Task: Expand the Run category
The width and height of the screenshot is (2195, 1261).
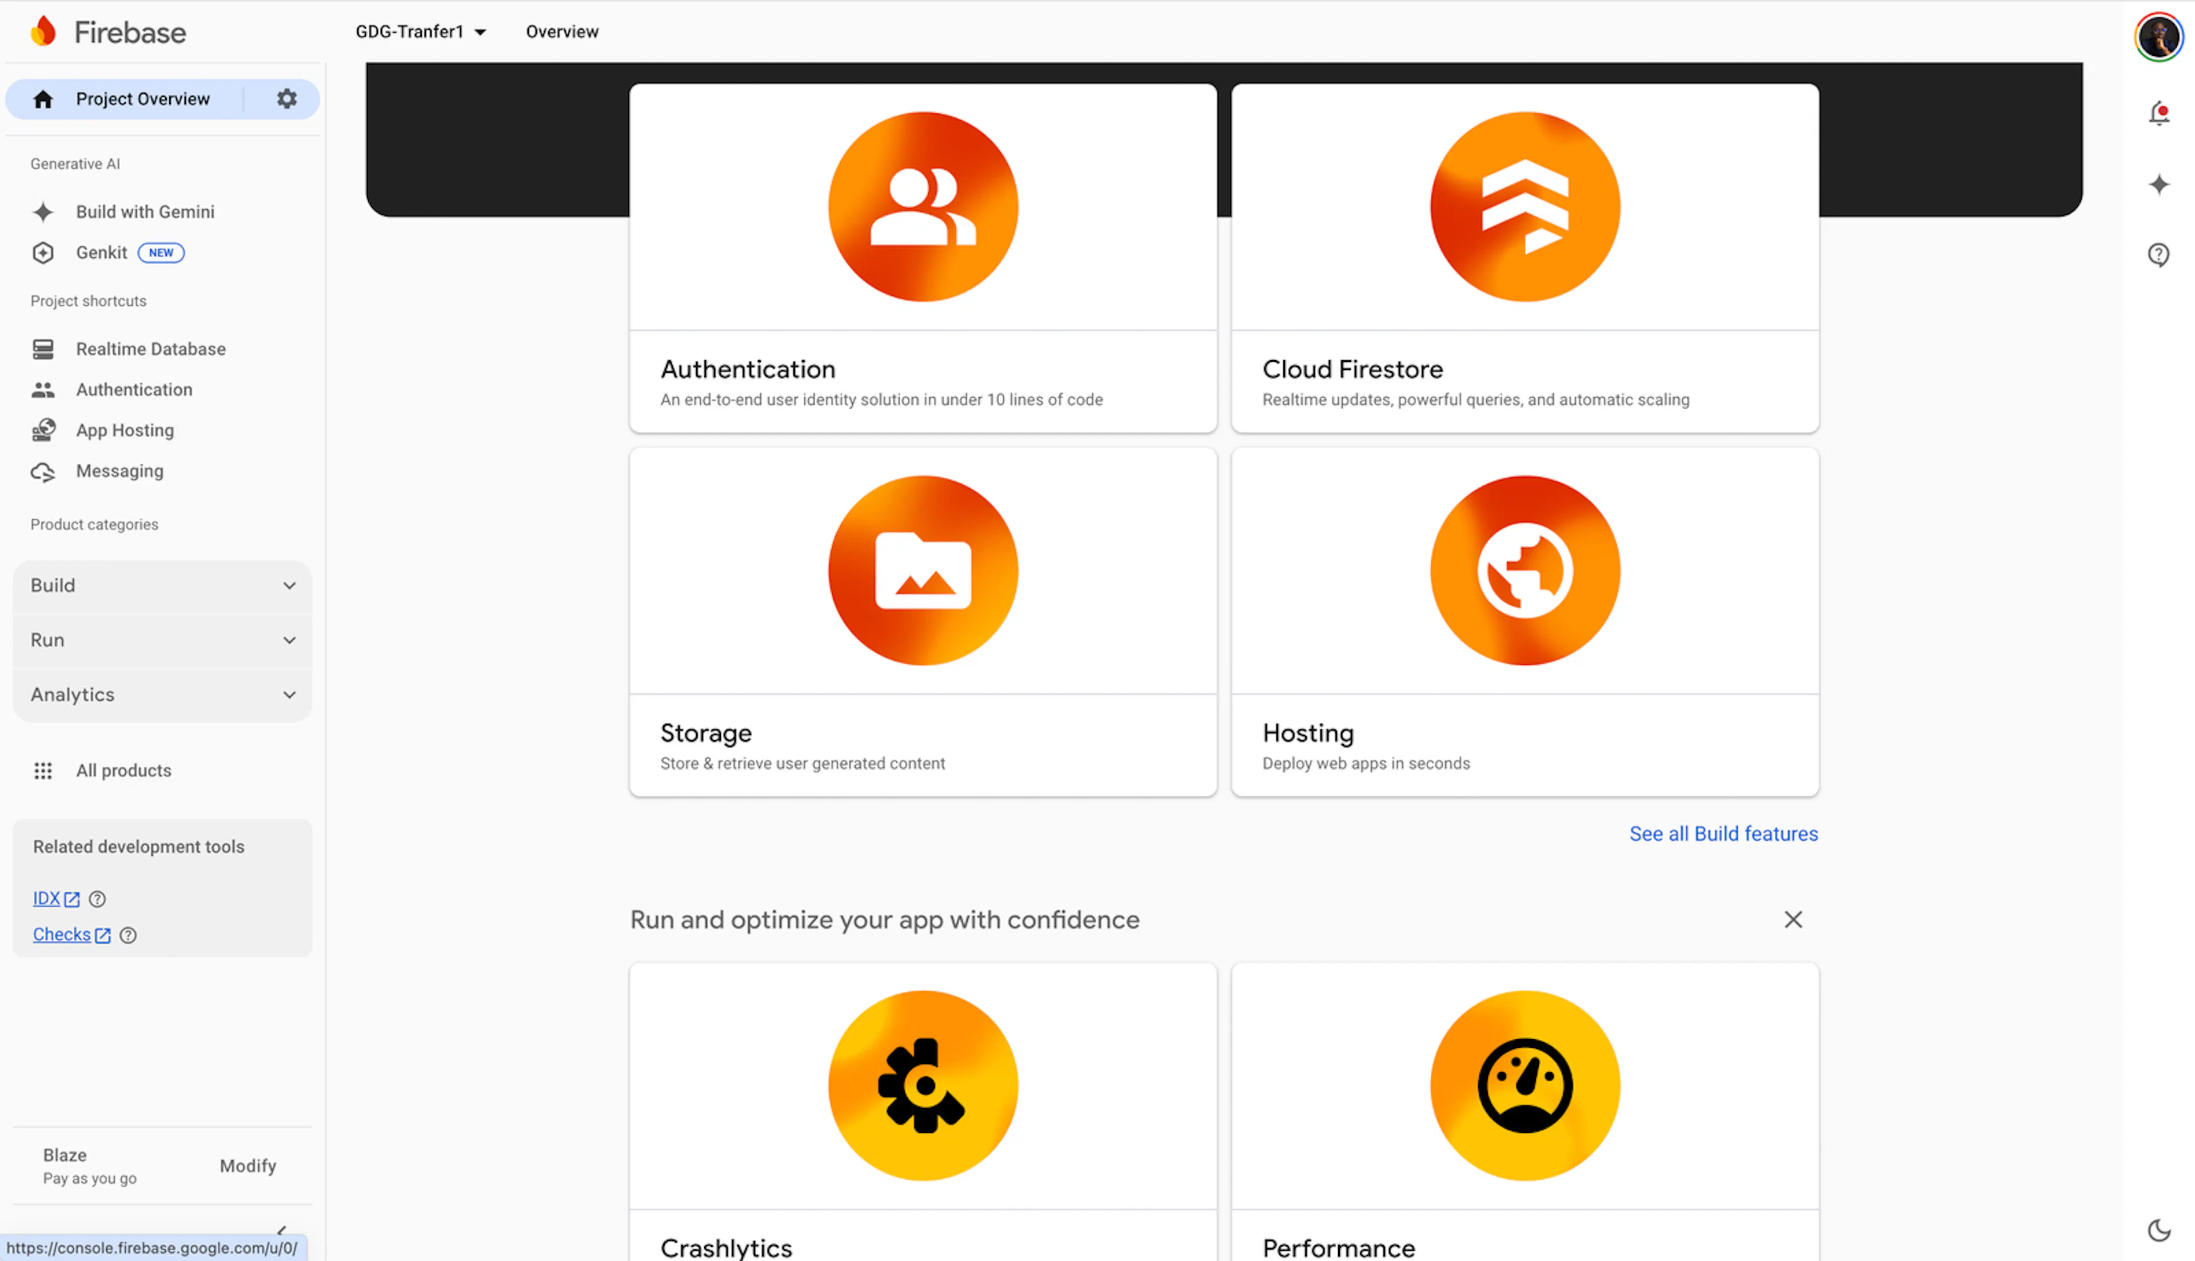Action: 162,640
